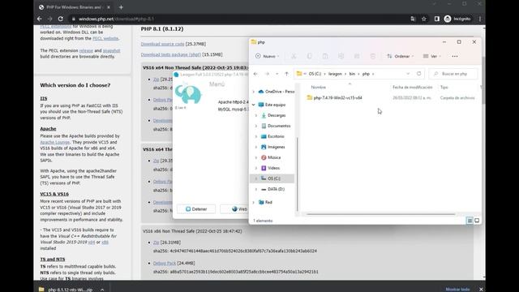Open Escritorio in navigation pane
This screenshot has height=292, width=519.
(x=272, y=137)
